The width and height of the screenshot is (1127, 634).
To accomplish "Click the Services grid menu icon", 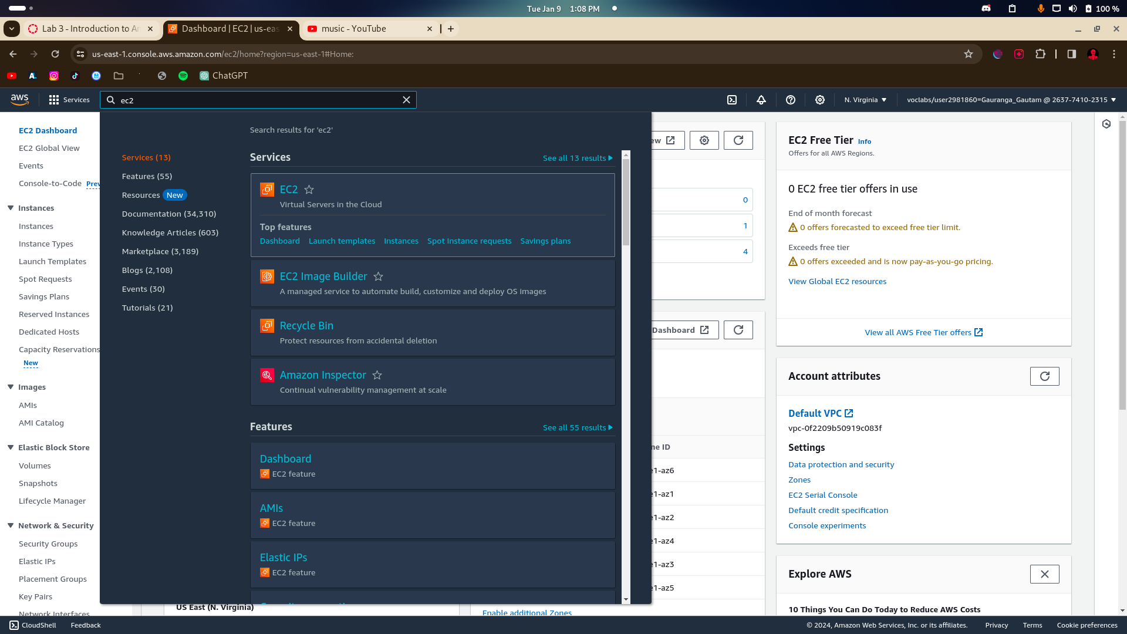I will click(x=54, y=100).
